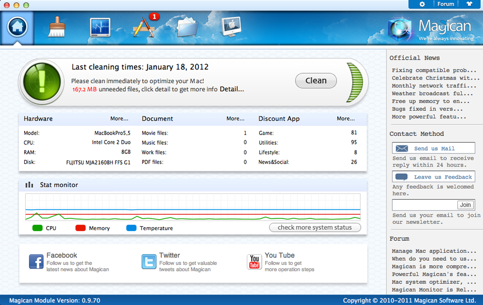The width and height of the screenshot is (483, 305).
Task: Open Forum from the top bar
Action: 446,4
